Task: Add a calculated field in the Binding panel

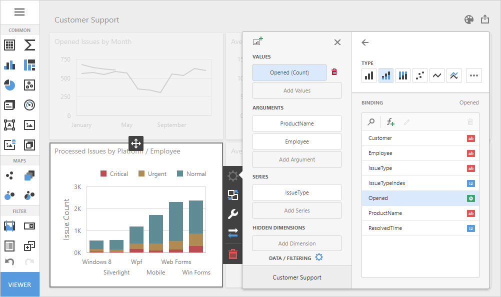Action: (390, 121)
